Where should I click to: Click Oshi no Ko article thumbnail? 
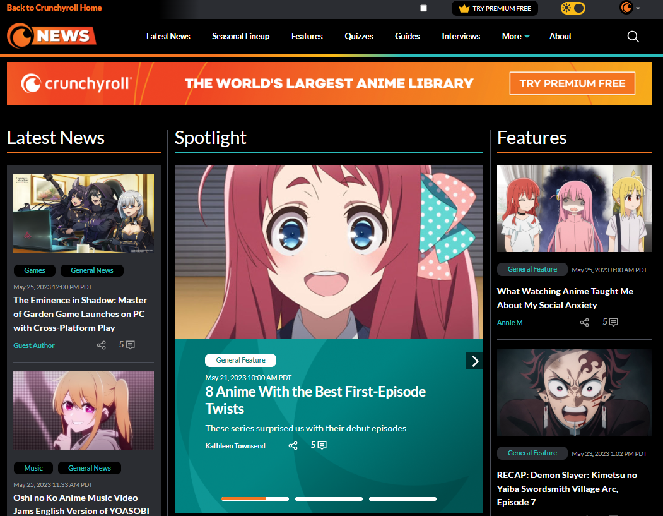83,411
